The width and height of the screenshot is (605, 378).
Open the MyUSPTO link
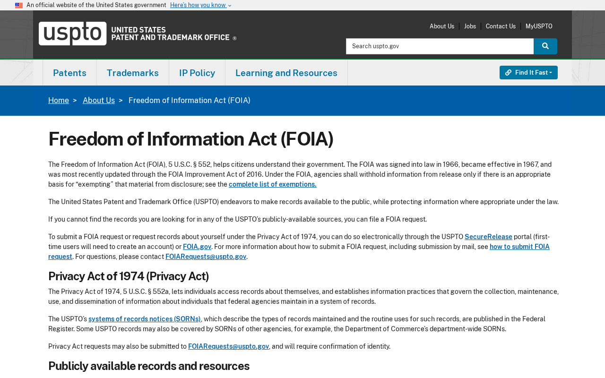click(x=539, y=26)
